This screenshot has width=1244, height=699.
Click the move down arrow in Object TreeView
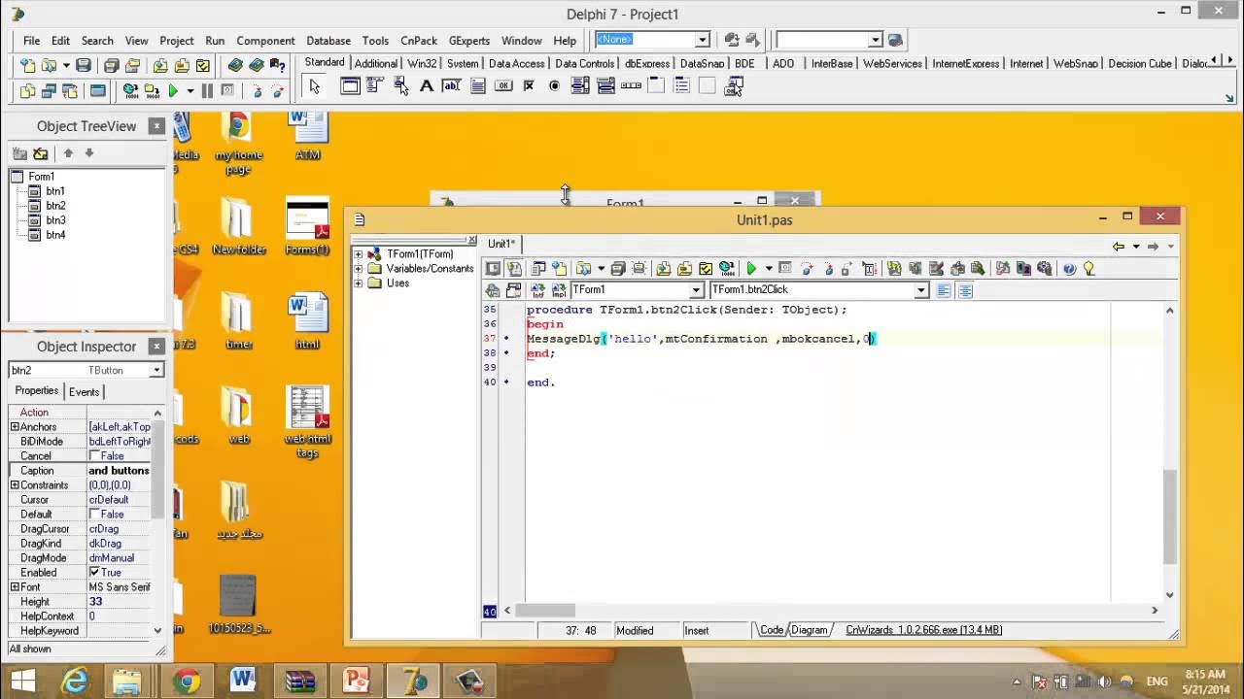[x=88, y=153]
